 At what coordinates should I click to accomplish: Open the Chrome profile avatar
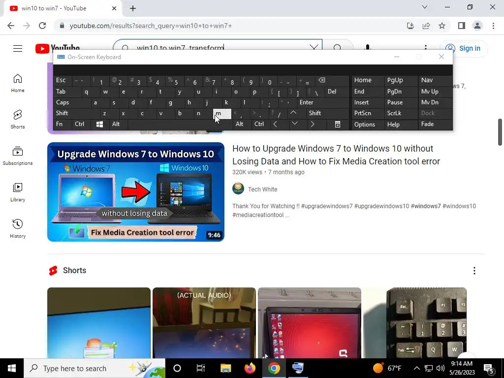point(477,26)
